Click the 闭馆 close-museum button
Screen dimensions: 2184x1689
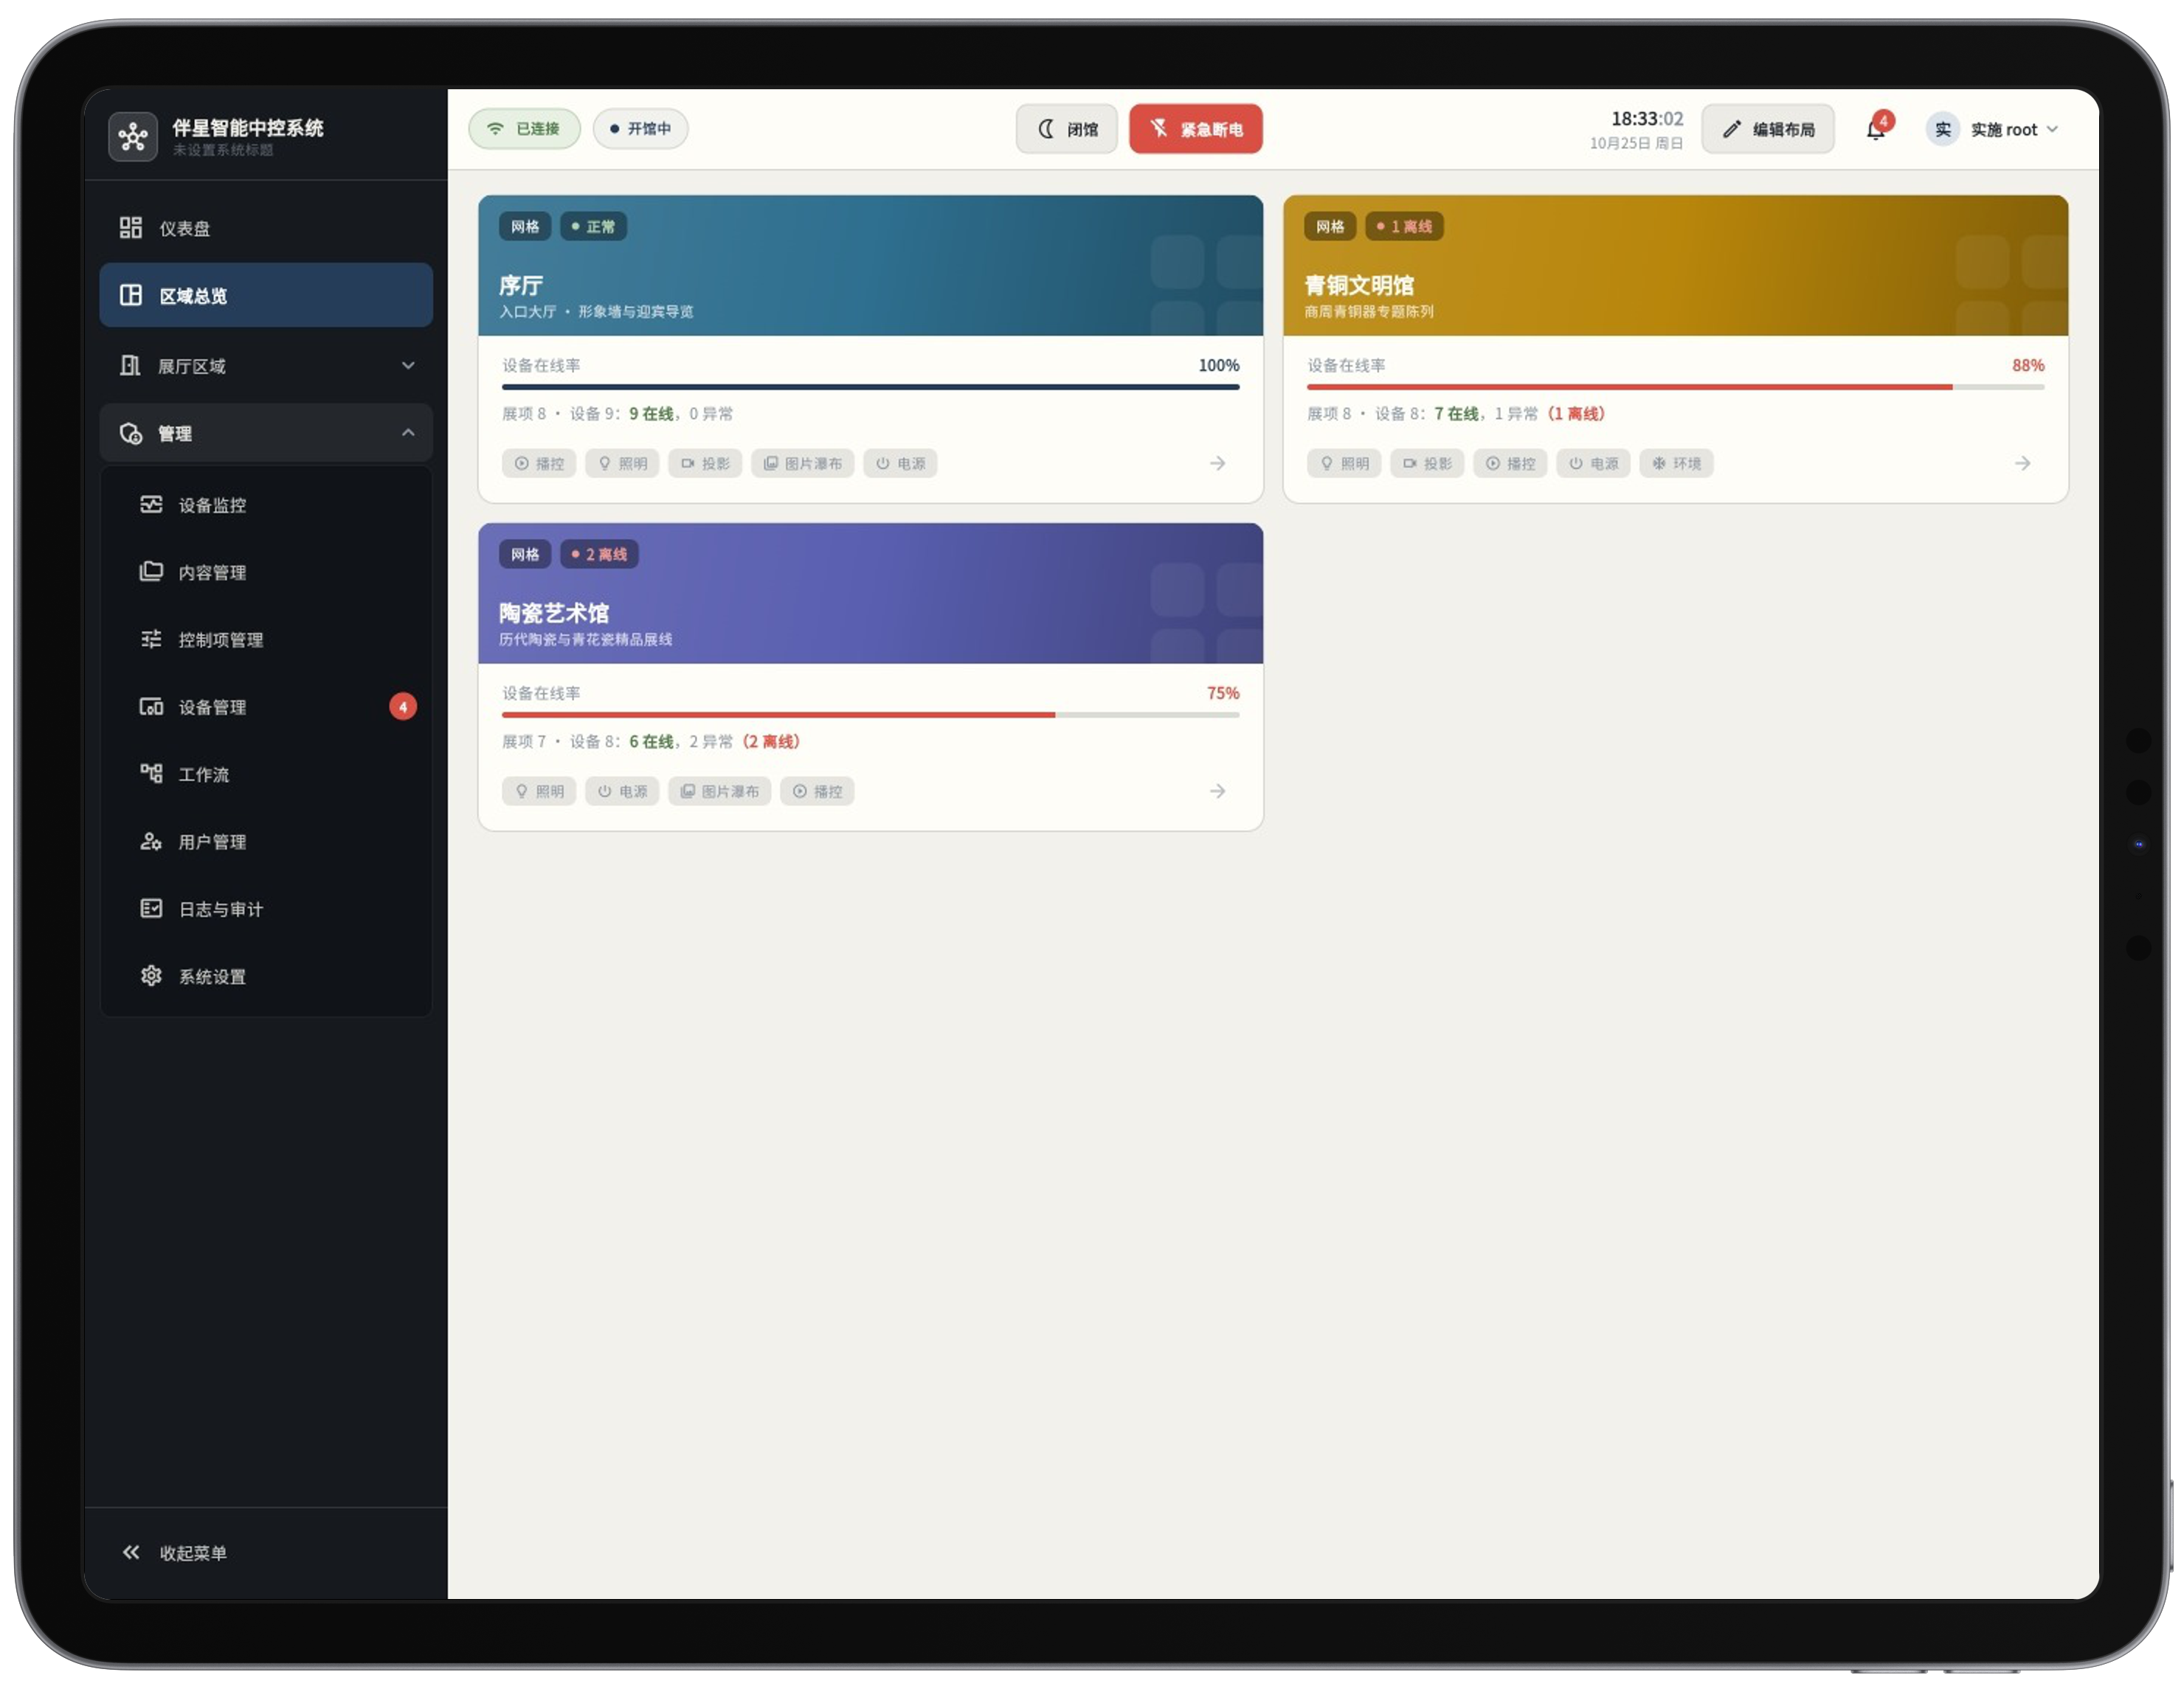[x=1067, y=129]
